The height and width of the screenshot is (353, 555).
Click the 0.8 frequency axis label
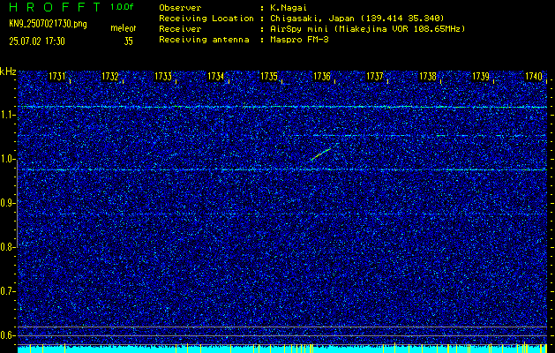click(7, 247)
